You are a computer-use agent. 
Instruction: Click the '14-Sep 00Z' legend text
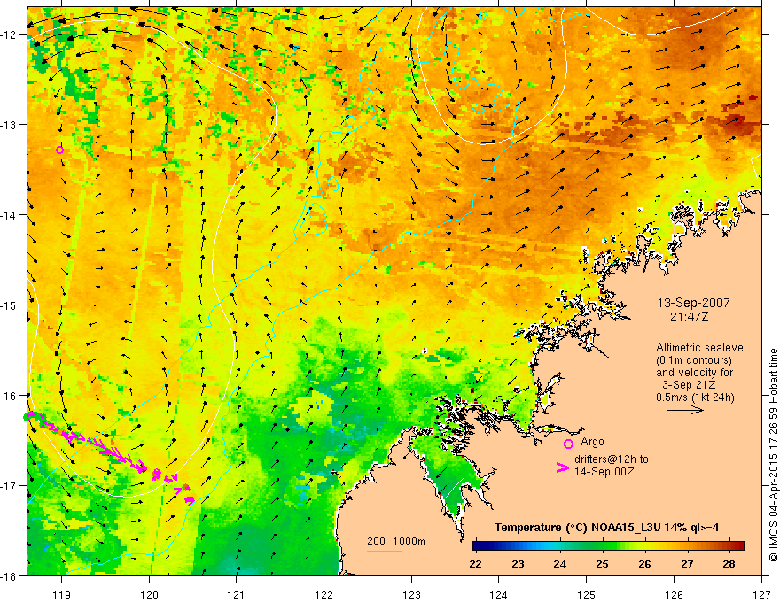tap(604, 472)
